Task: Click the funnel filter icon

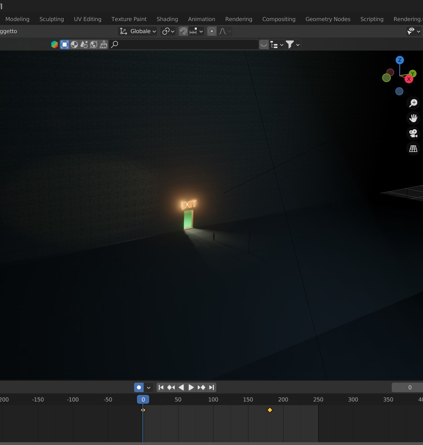Action: tap(290, 45)
